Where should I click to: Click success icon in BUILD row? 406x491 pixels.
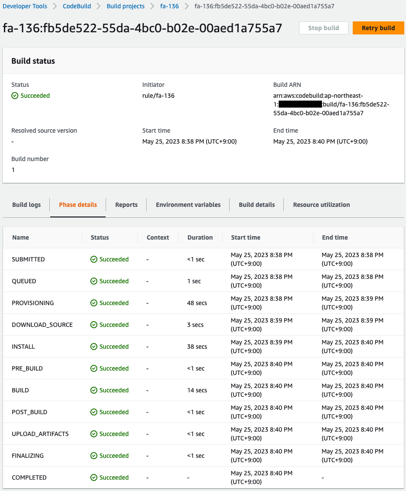click(94, 390)
